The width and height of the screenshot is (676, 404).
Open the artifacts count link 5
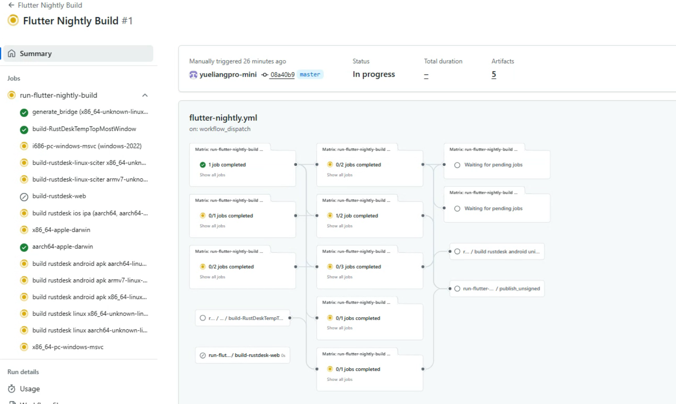494,75
